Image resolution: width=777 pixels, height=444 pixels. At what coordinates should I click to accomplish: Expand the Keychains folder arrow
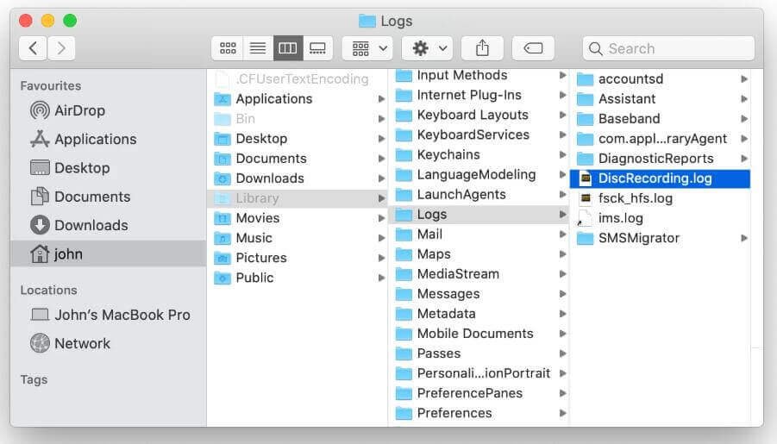coord(563,154)
